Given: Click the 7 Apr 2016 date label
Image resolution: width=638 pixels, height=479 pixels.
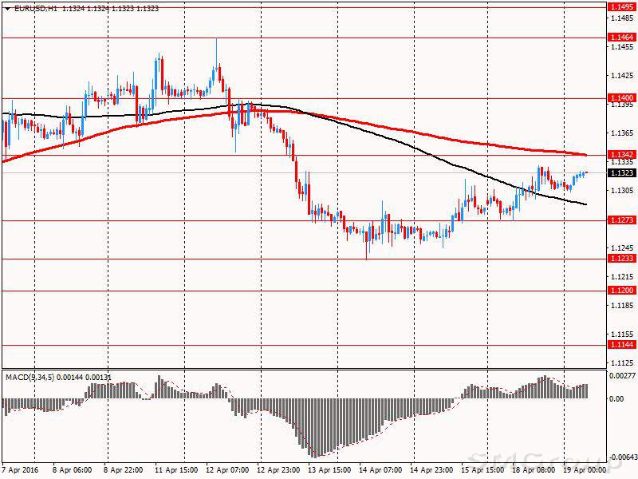Looking at the screenshot, I should (21, 469).
